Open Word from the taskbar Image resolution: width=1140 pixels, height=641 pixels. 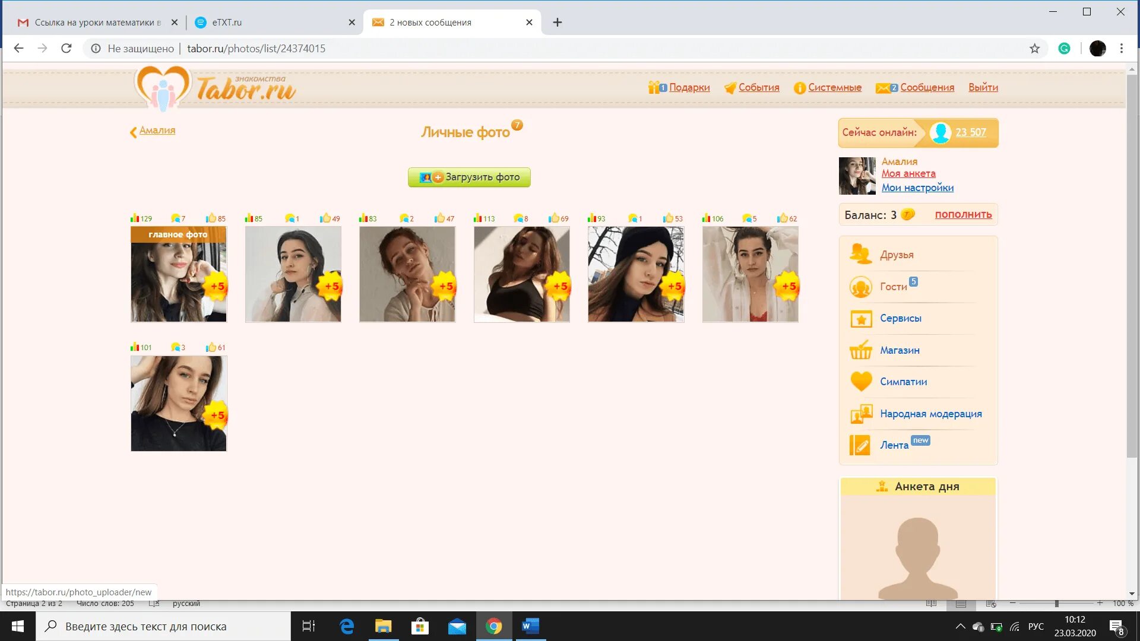[530, 626]
